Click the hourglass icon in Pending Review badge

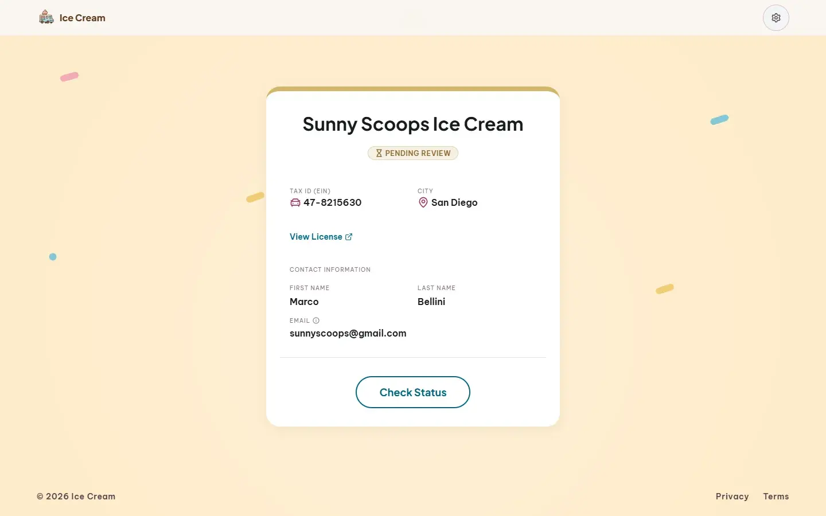(379, 153)
